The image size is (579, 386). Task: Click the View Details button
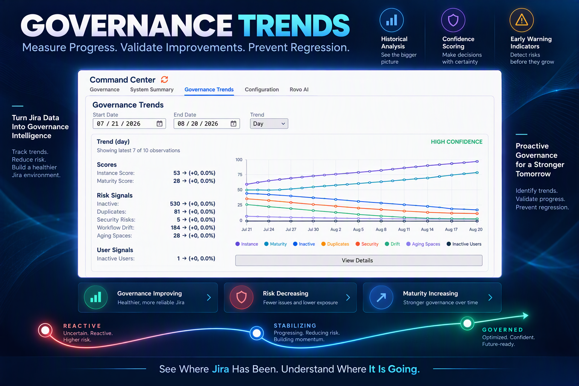(359, 260)
